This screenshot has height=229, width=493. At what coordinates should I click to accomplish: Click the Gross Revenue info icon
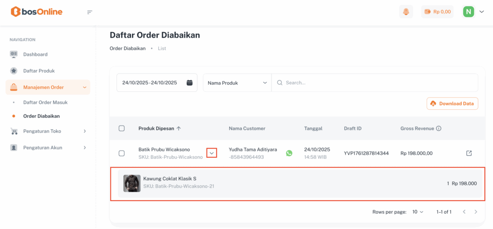[x=439, y=128]
